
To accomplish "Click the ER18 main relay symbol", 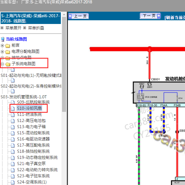I will click(140, 97).
